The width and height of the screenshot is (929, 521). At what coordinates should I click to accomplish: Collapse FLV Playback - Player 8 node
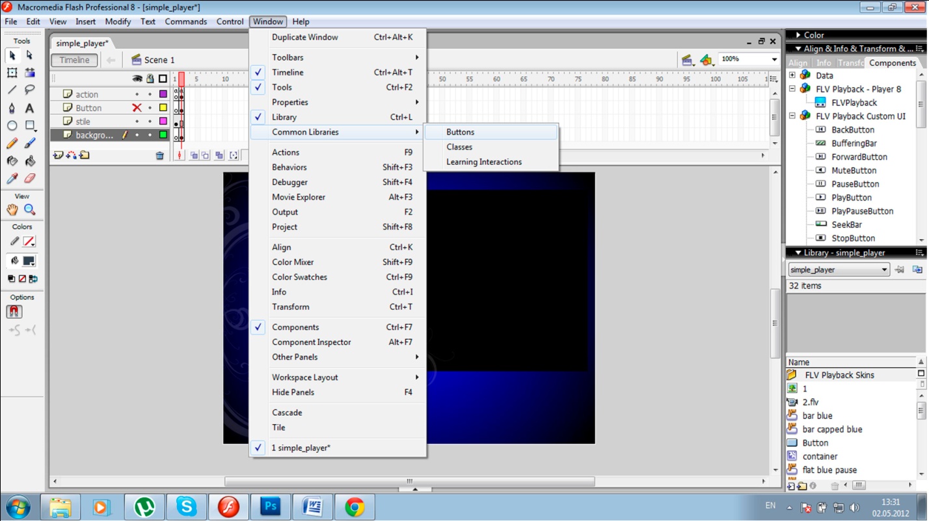(792, 89)
